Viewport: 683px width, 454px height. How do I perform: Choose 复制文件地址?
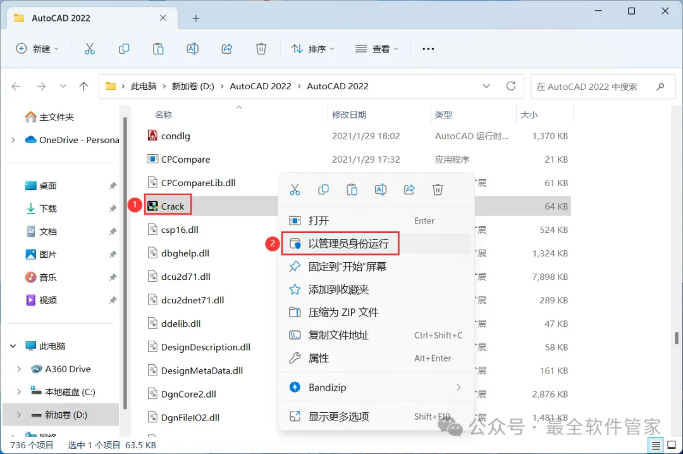376,335
